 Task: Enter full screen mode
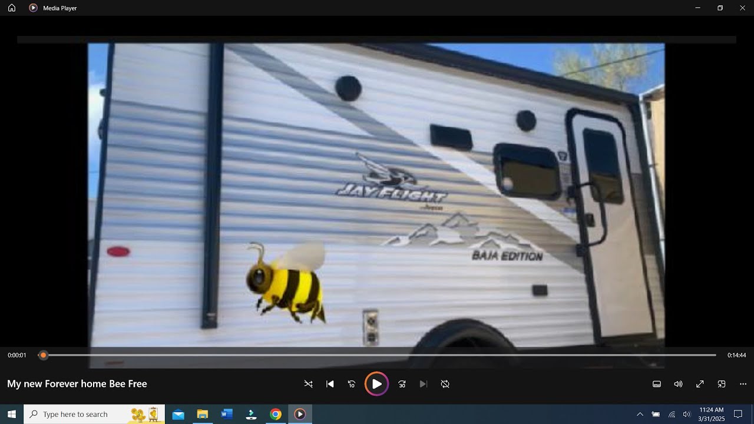pyautogui.click(x=700, y=384)
